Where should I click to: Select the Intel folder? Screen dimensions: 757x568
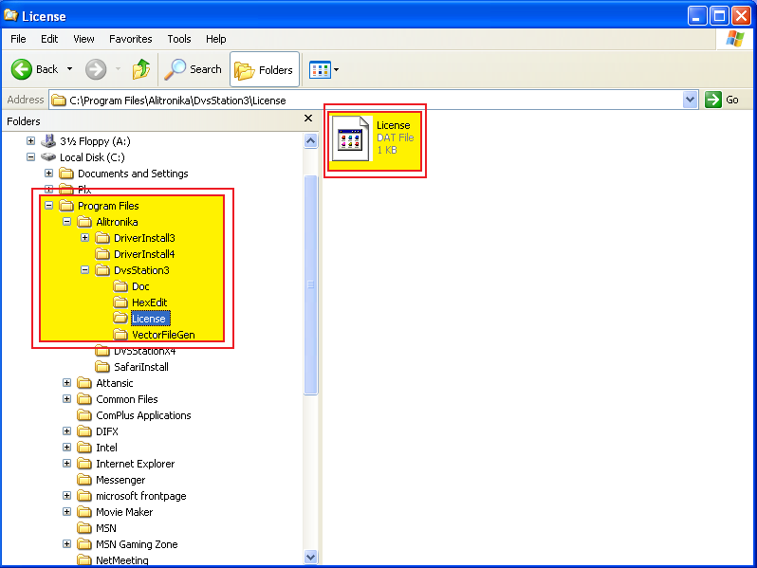tap(97, 448)
